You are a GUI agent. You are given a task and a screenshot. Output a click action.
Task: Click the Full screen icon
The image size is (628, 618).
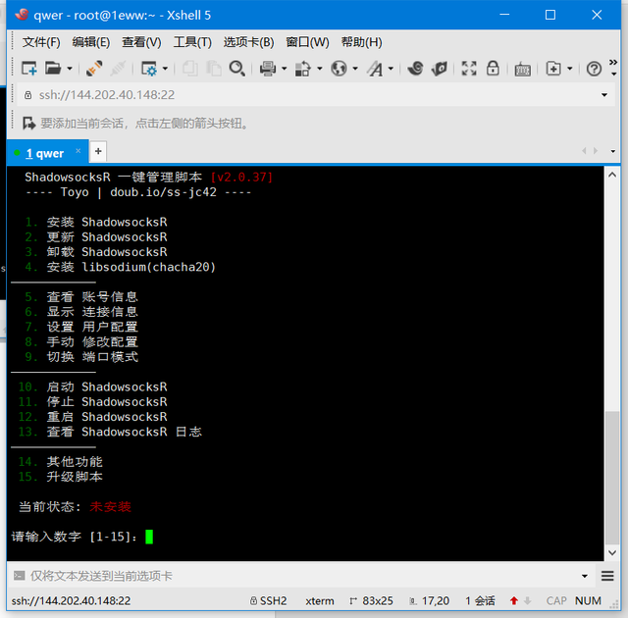tap(469, 69)
